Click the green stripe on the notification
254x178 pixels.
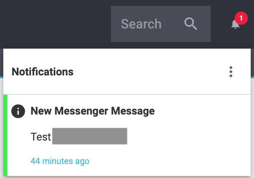5,135
